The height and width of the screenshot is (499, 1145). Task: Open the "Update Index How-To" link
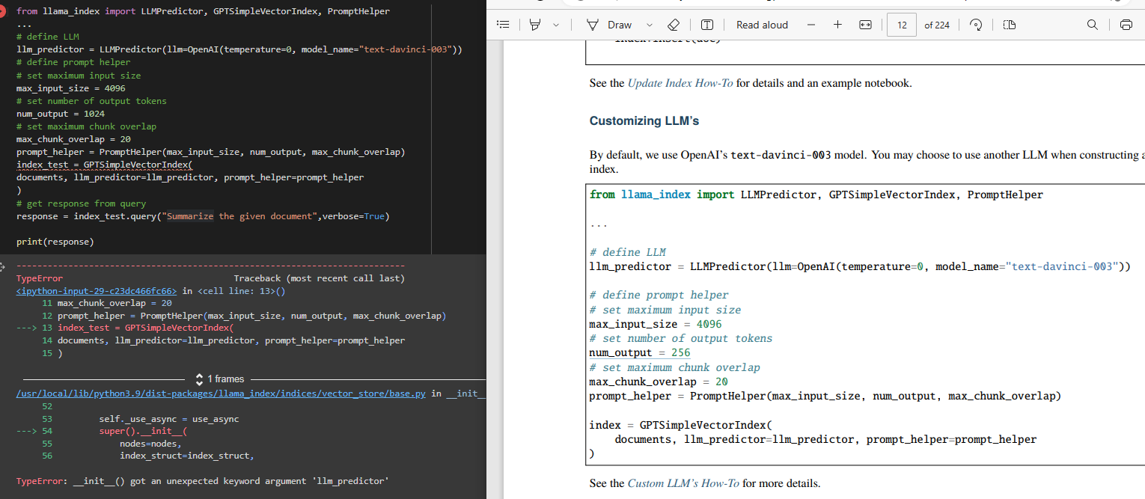tap(680, 83)
